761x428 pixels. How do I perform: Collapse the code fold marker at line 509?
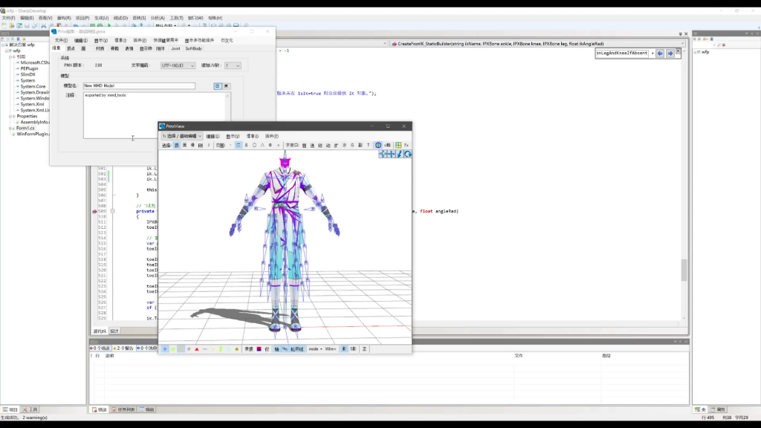click(x=113, y=212)
